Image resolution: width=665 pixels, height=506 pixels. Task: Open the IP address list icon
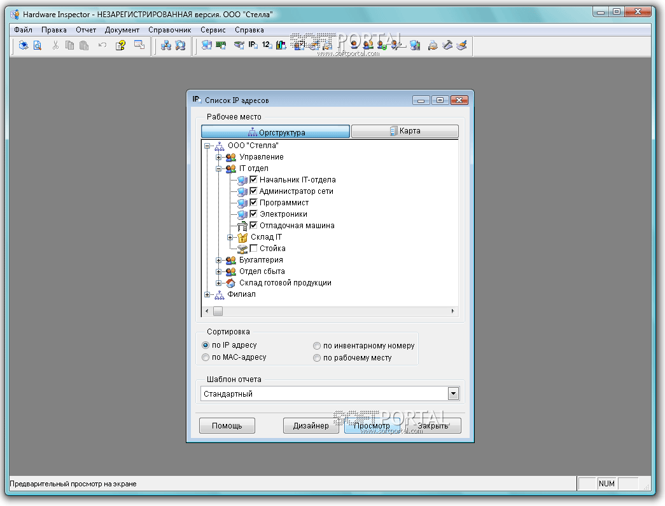253,45
